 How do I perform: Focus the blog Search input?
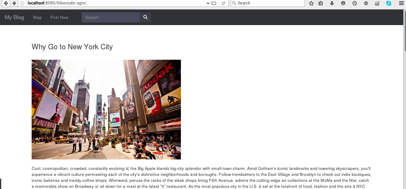click(x=111, y=17)
